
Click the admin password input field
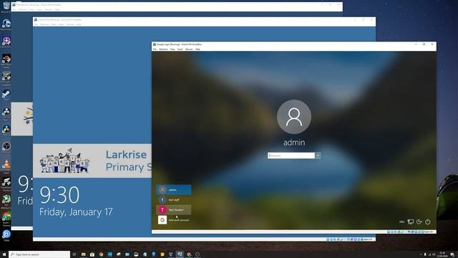291,156
